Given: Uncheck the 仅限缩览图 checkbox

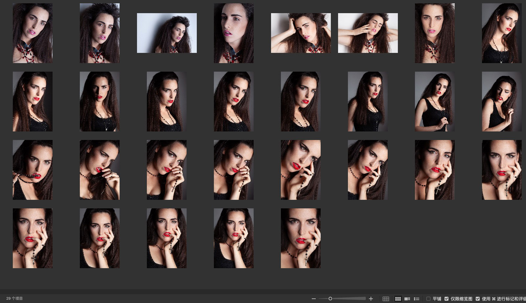Looking at the screenshot, I should 446,299.
